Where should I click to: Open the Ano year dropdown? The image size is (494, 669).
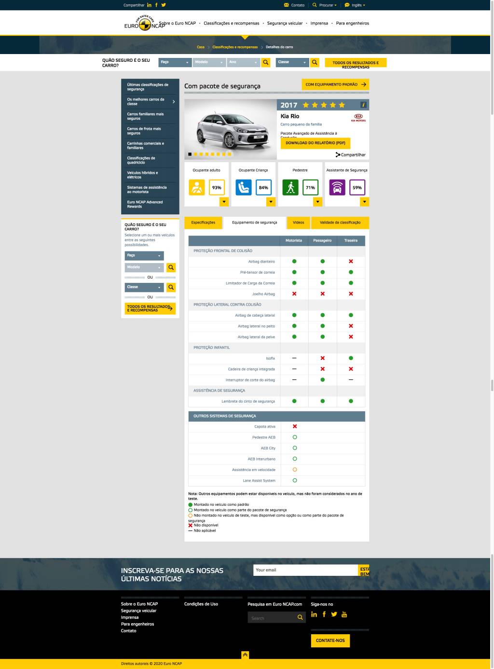coord(244,62)
